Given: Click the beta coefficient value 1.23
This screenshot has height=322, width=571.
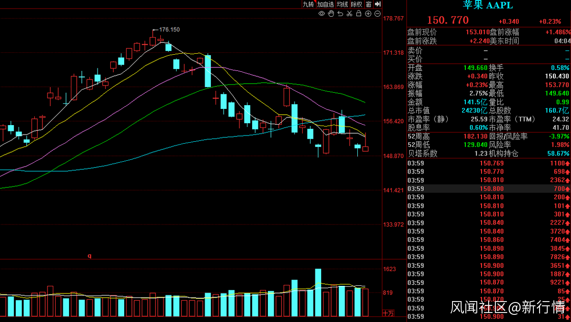Looking at the screenshot, I should [x=481, y=154].
